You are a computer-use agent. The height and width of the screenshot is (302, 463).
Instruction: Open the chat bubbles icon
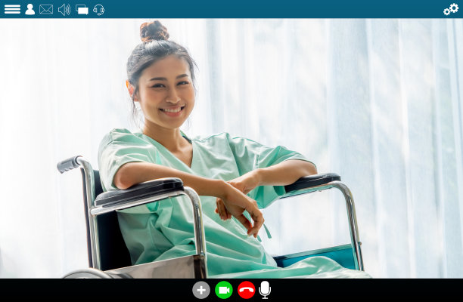point(82,9)
